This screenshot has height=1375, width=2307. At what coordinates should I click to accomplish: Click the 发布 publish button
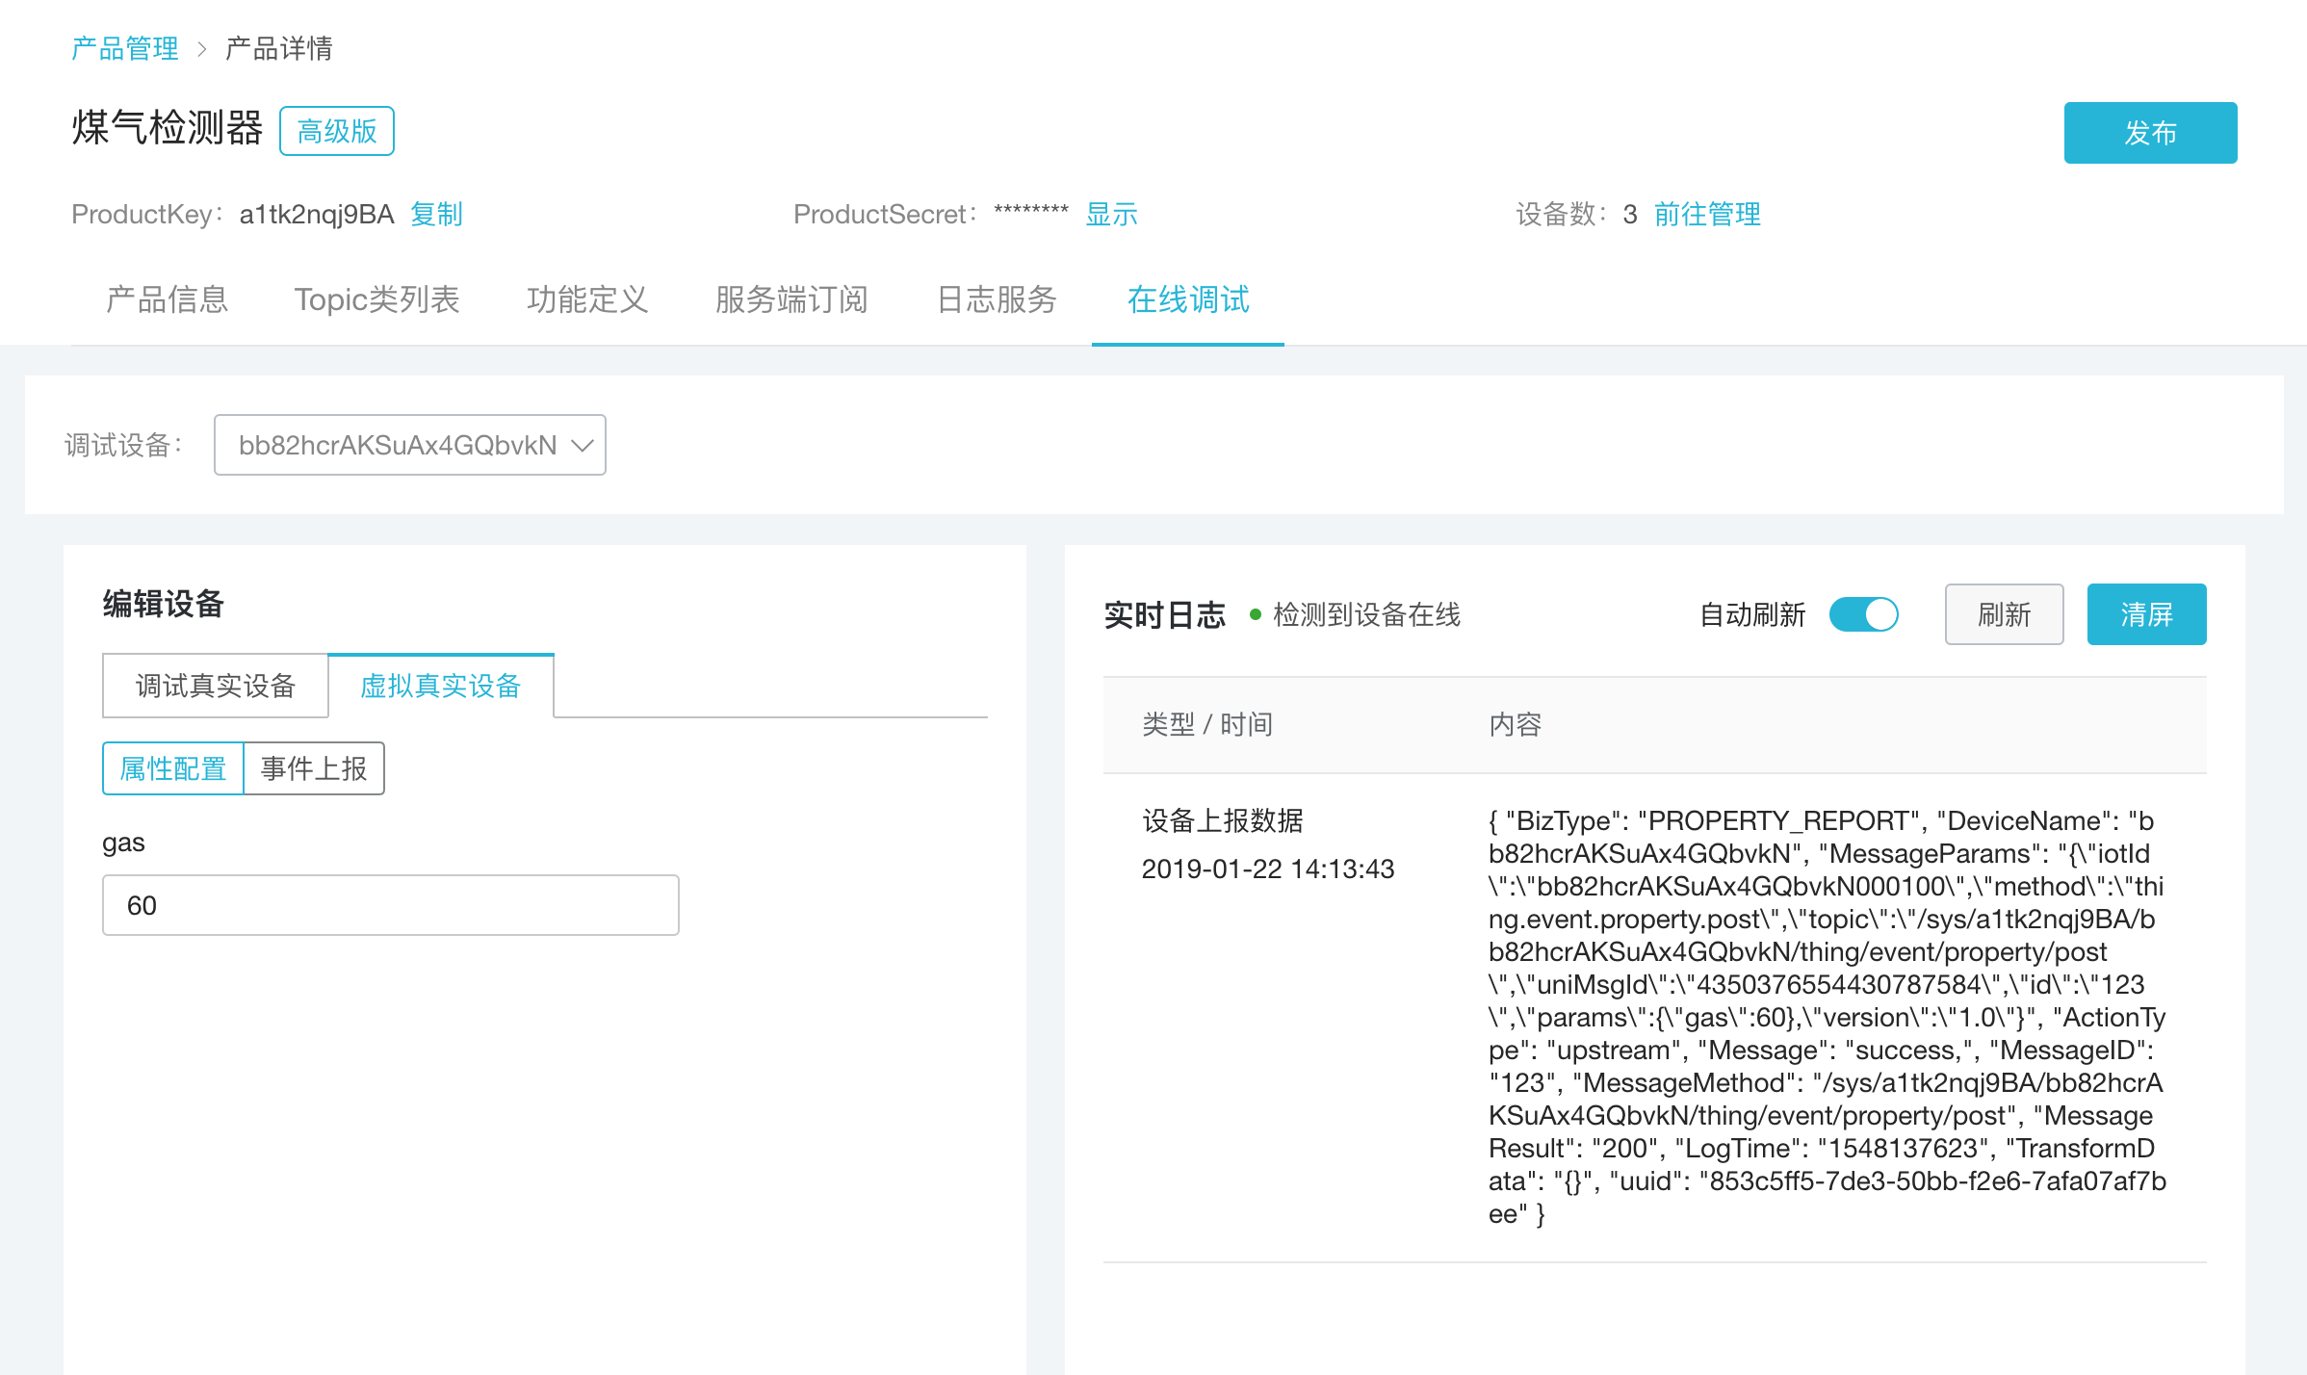(2149, 133)
